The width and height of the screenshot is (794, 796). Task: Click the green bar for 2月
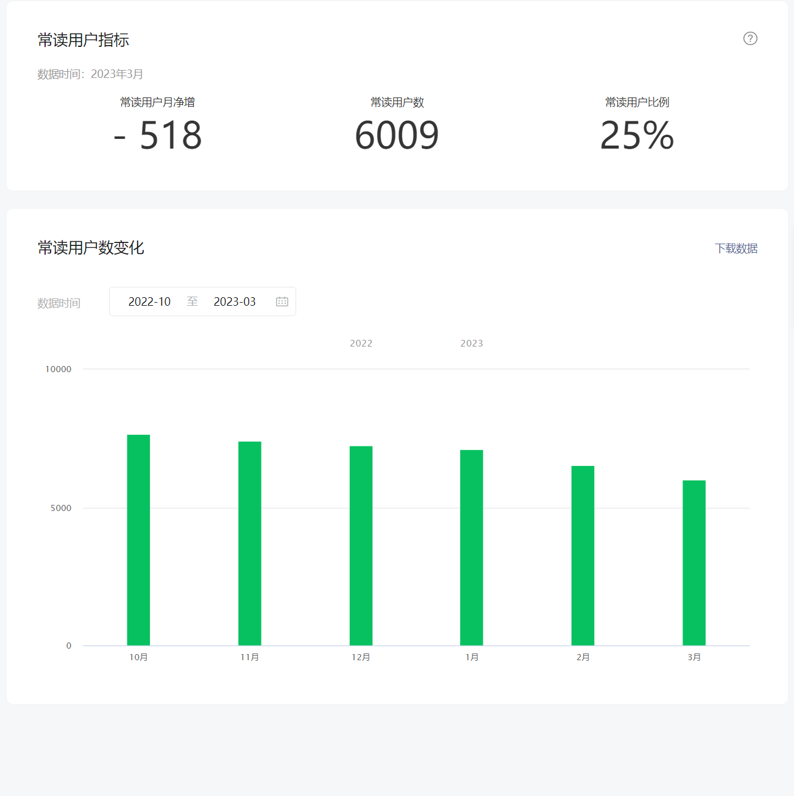tap(583, 555)
